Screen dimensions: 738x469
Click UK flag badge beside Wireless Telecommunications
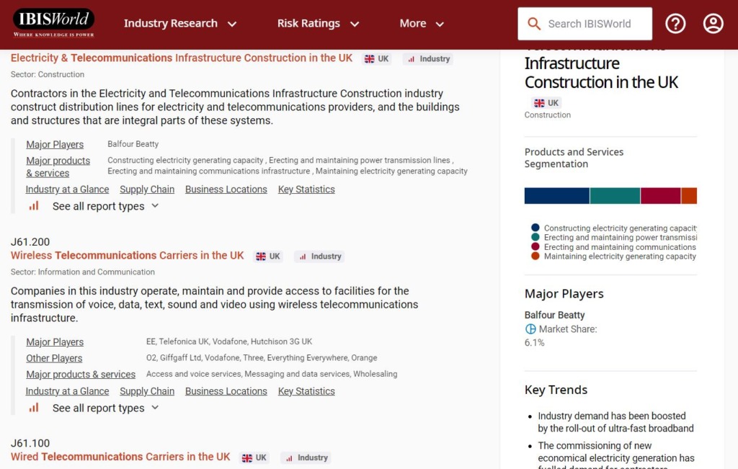[268, 256]
